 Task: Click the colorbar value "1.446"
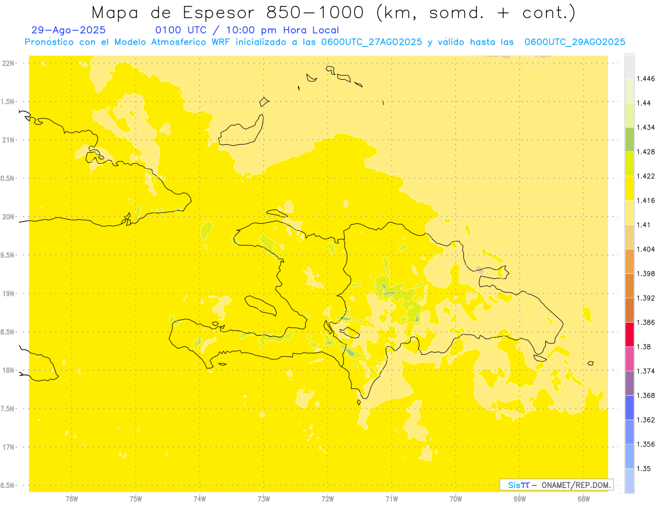(646, 79)
